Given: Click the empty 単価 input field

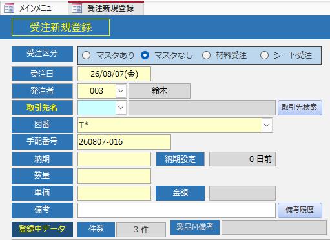Looking at the screenshot, I should (114, 193).
